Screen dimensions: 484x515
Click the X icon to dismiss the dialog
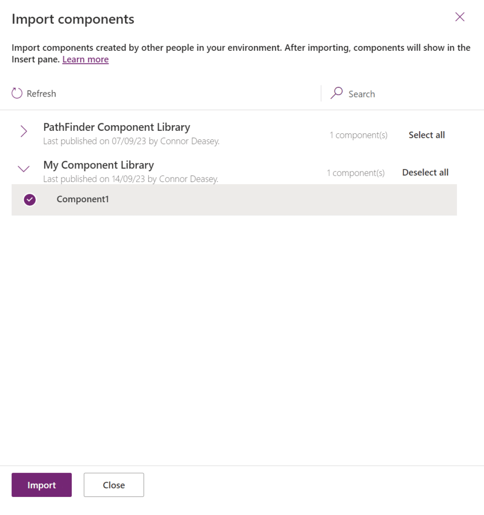pos(459,17)
